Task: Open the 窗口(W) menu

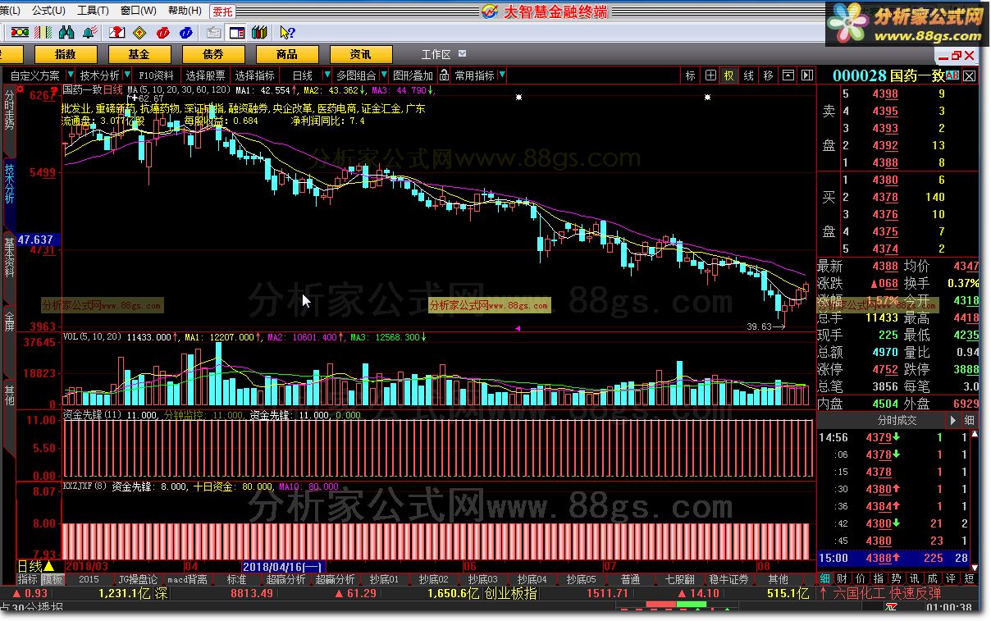Action: [x=138, y=11]
